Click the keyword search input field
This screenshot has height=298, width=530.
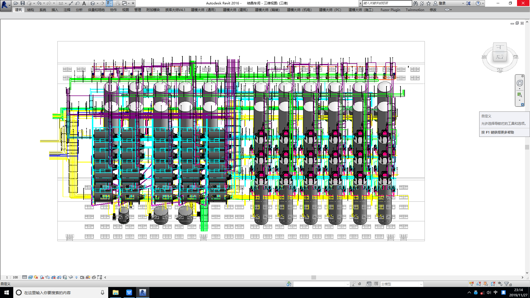[x=387, y=3]
